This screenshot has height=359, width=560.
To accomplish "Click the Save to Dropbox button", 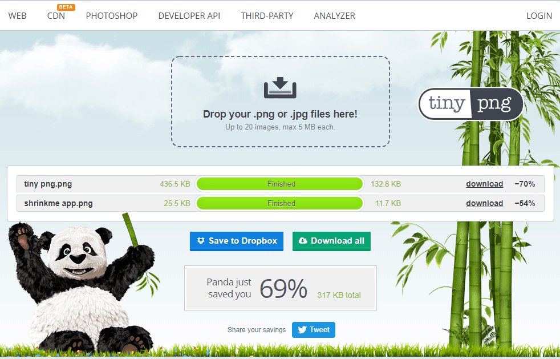I will click(x=237, y=241).
